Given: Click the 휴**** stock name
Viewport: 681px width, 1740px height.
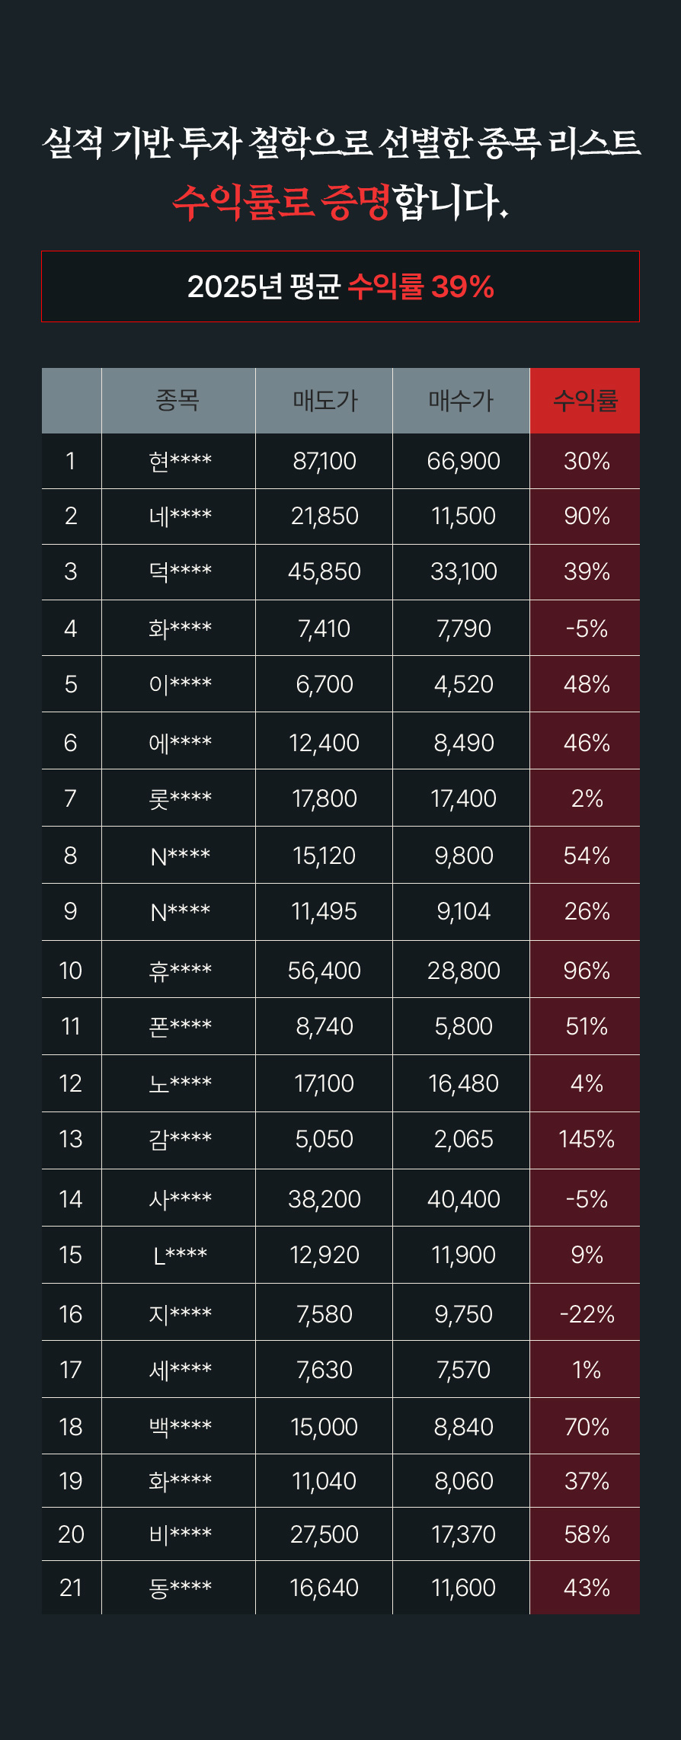Looking at the screenshot, I should click(x=180, y=971).
